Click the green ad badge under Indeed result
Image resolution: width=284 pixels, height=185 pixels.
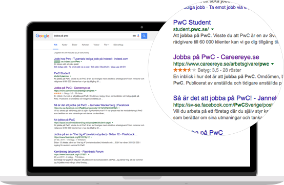(x=57, y=61)
